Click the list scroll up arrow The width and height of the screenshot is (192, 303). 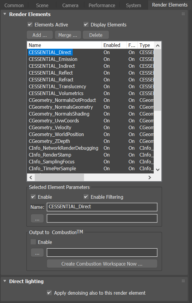tap(158, 46)
